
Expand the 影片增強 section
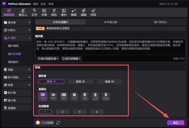[x=17, y=77]
